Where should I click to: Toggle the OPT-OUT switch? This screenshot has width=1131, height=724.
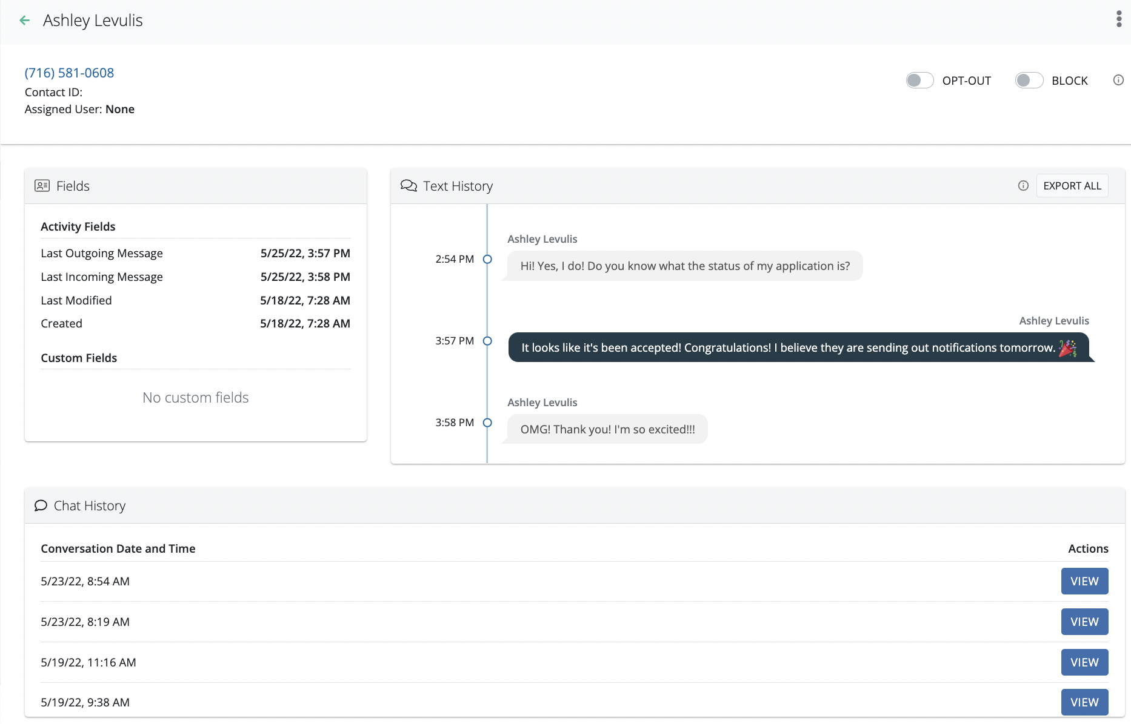[x=919, y=81]
